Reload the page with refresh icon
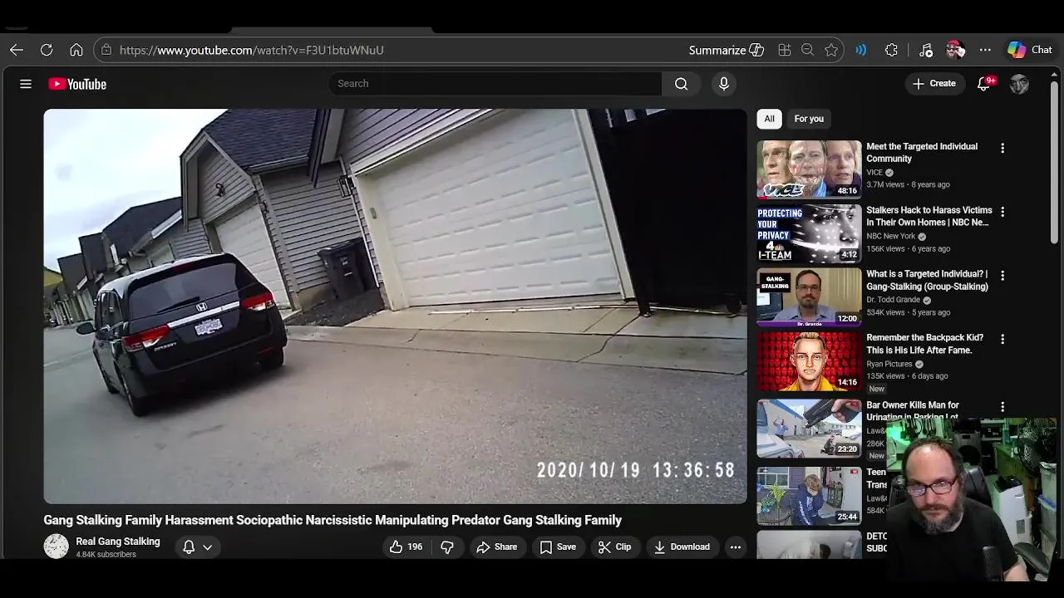The height and width of the screenshot is (598, 1064). (47, 50)
